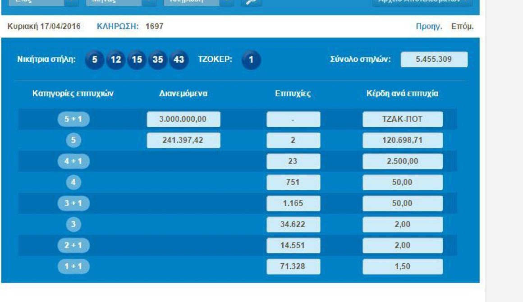Select the 4+1 category badge

tap(73, 161)
